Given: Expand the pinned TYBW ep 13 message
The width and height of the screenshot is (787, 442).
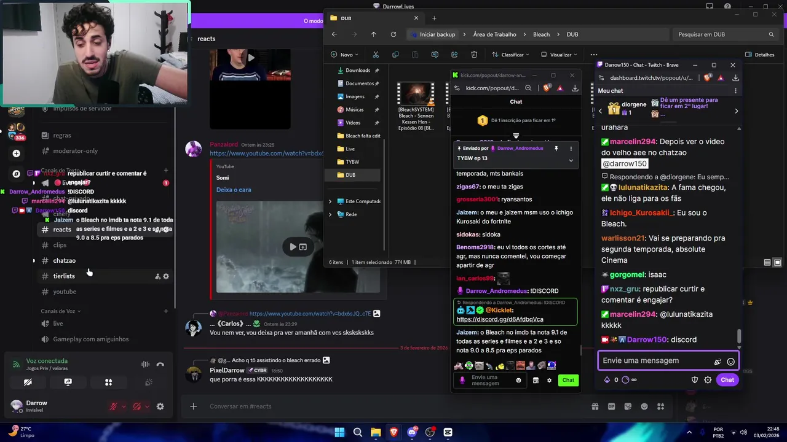Looking at the screenshot, I should [571, 160].
